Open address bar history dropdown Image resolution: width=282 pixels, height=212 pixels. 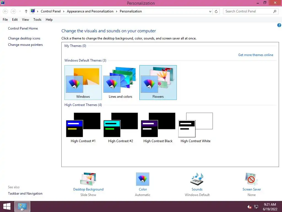[210, 11]
